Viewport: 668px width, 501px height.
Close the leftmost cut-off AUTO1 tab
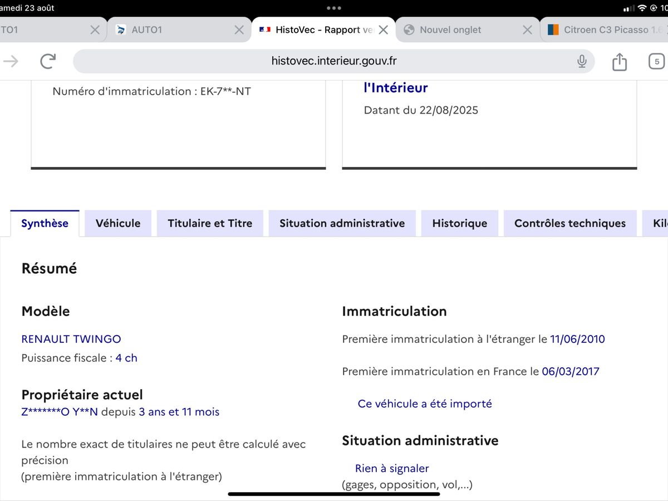(x=95, y=30)
